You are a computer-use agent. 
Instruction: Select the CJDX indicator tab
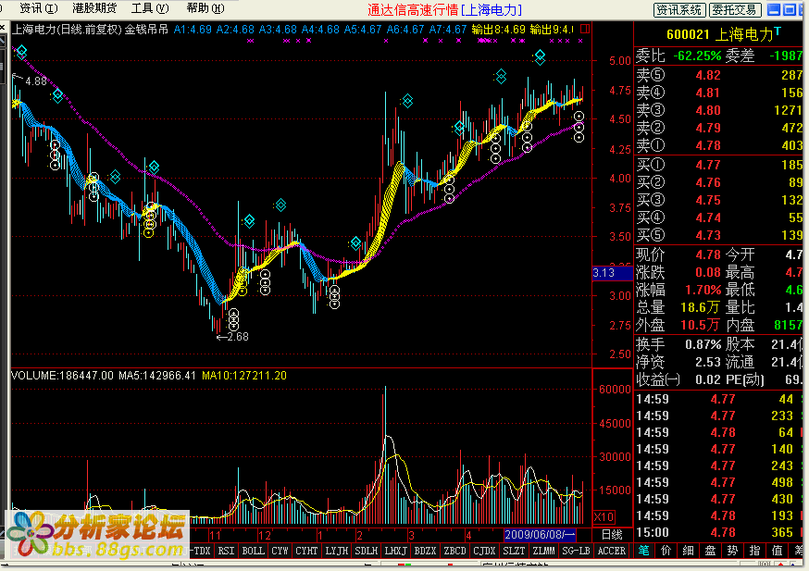[x=484, y=551]
